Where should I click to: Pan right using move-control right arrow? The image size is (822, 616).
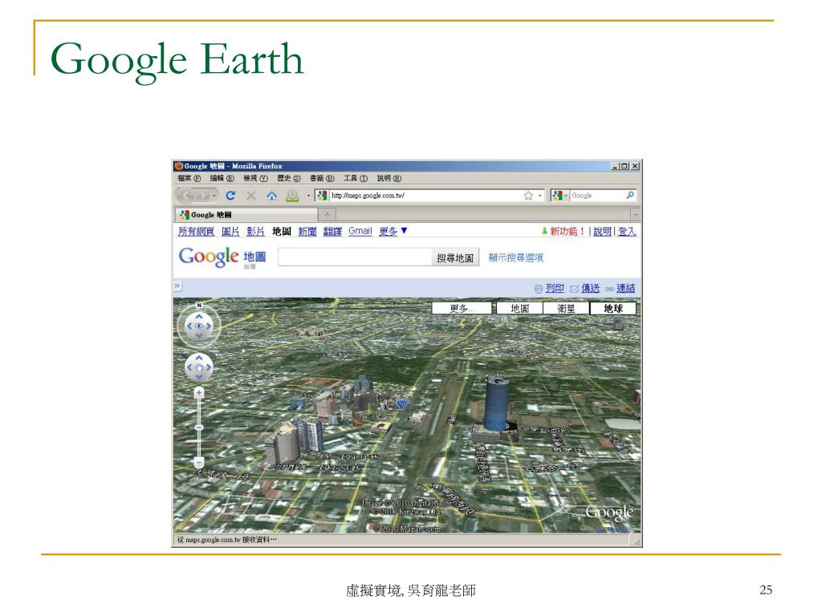pos(209,367)
